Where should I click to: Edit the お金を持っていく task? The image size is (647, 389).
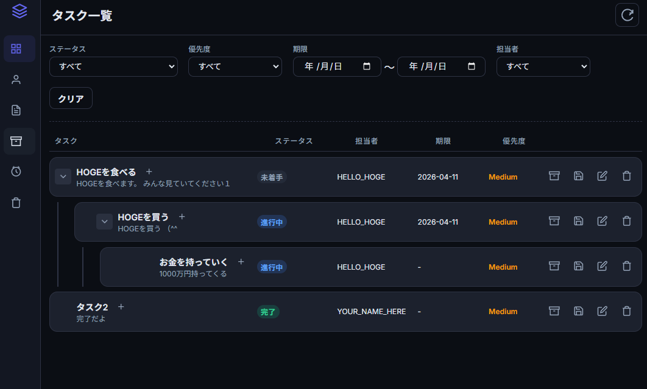[603, 266]
